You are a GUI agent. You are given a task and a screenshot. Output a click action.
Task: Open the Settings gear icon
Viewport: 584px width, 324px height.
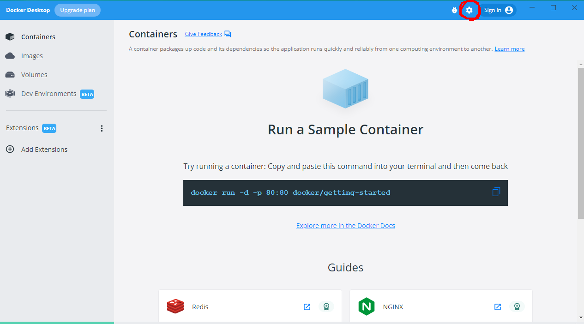470,10
